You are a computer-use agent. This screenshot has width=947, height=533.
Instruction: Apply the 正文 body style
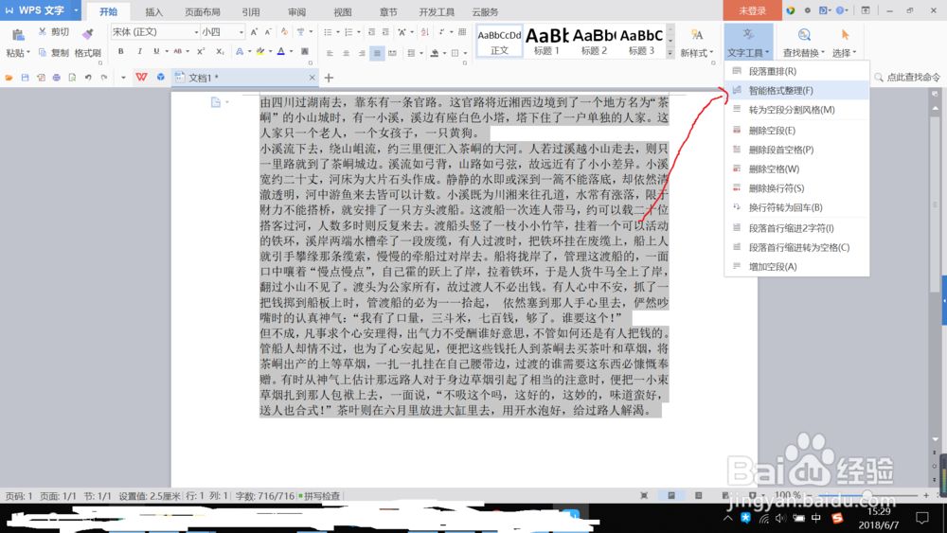499,42
